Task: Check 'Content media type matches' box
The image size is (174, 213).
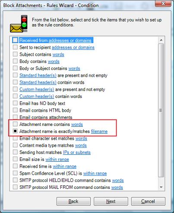Action: click(15, 145)
